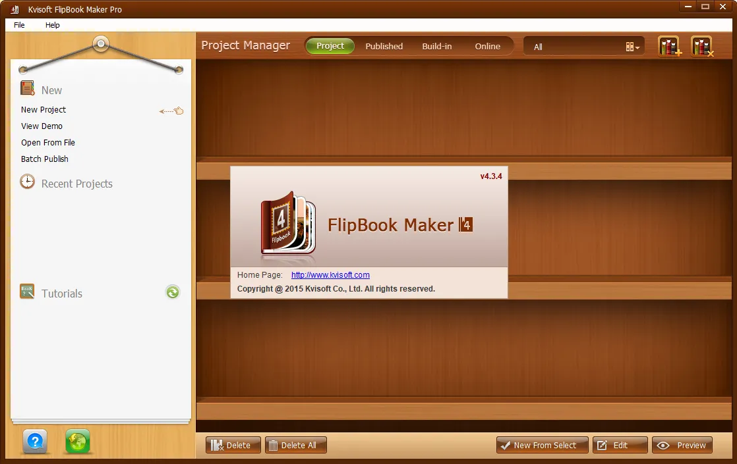Click the Recent Projects clock icon
Viewport: 737px width, 464px height.
coord(27,182)
